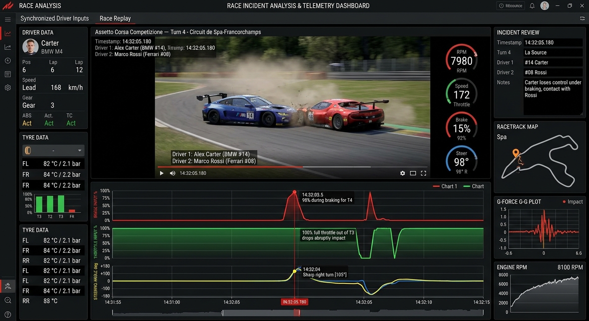Edit the incident Notes text field
The image size is (589, 321).
coord(553,97)
